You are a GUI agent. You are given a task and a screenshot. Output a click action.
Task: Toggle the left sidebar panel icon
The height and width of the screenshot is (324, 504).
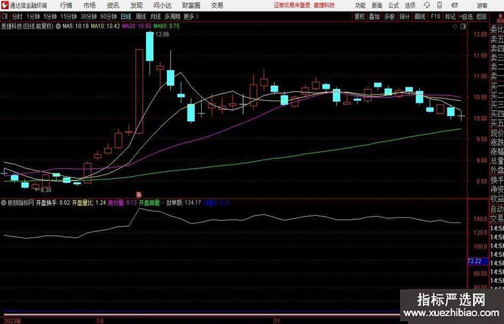coord(4,16)
